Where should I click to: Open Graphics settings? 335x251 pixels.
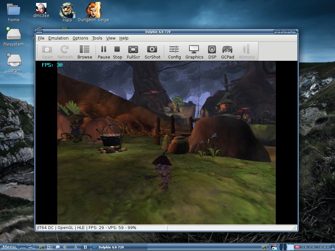[194, 52]
